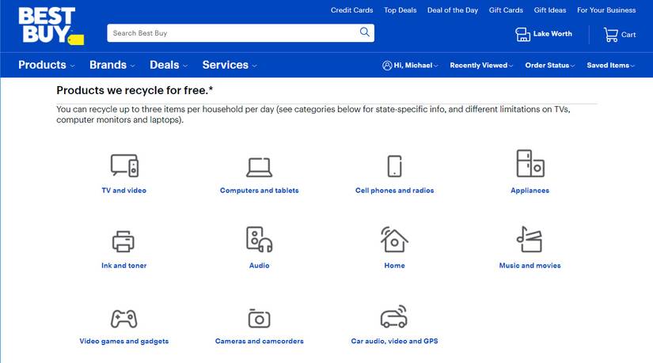Select the Computers and tablets laptop icon
This screenshot has width=653, height=363.
click(259, 167)
